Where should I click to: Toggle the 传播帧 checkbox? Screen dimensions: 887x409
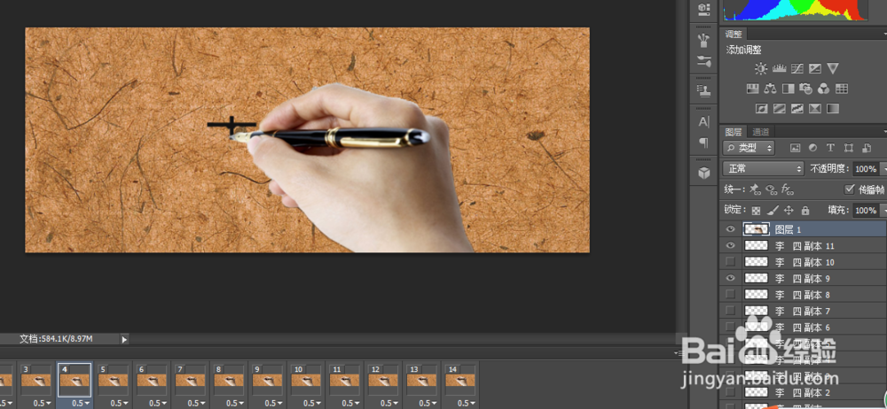click(849, 189)
